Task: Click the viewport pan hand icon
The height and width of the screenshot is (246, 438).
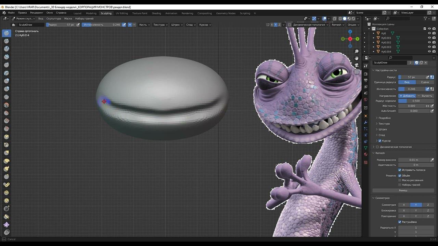Action: (357, 58)
